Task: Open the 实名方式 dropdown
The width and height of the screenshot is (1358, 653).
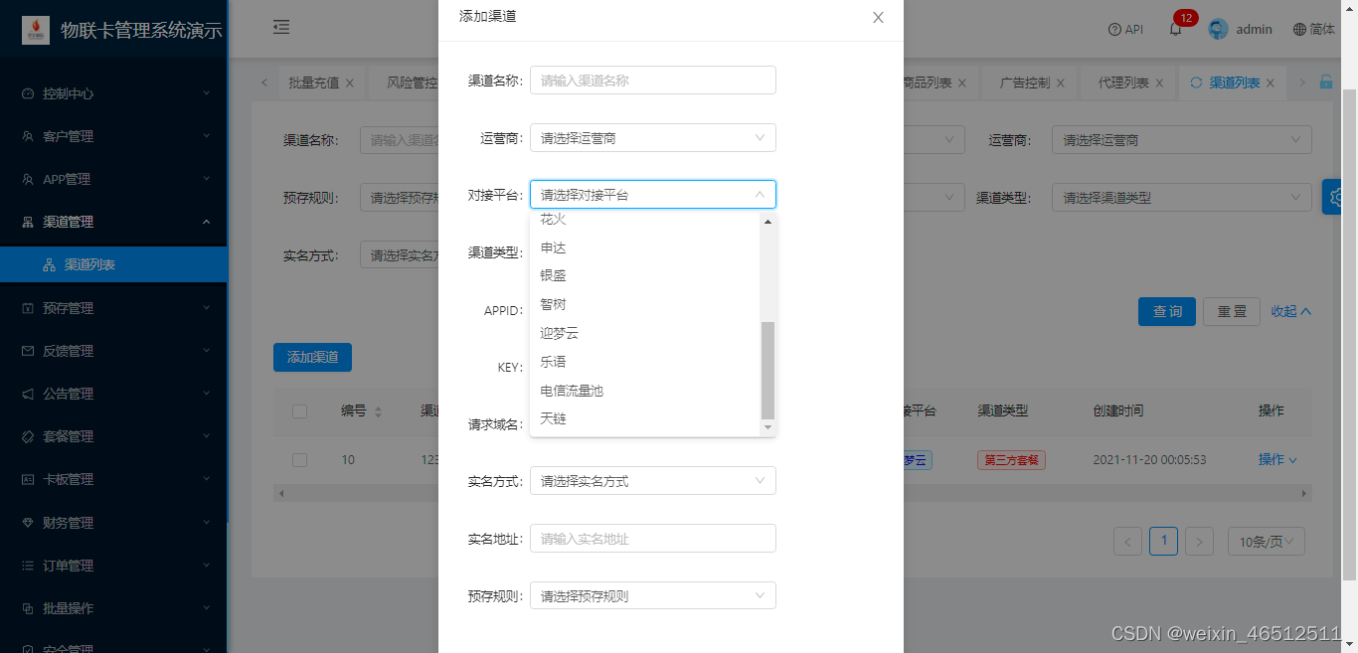Action: 652,480
